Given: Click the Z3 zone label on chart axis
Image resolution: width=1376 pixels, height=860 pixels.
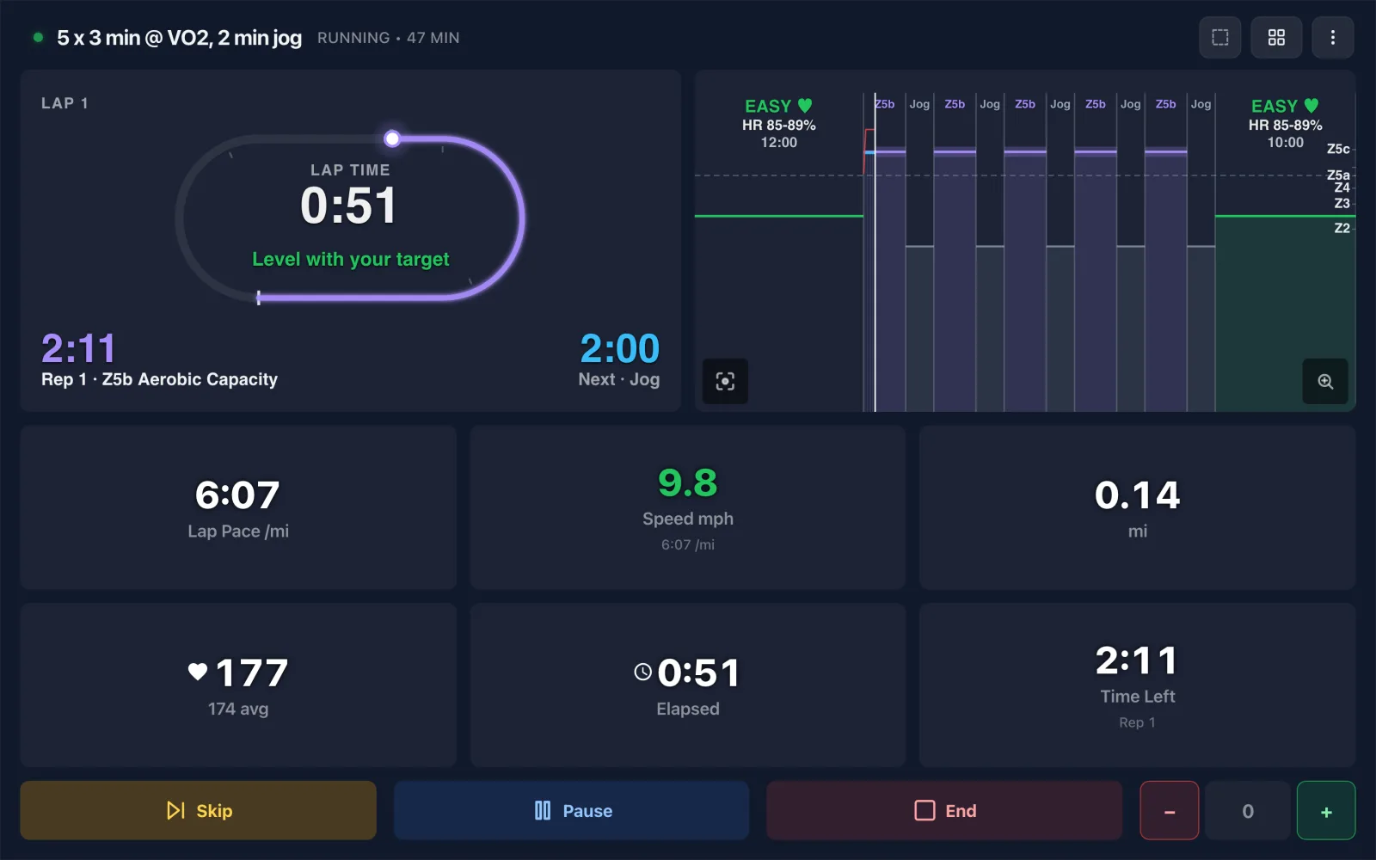Looking at the screenshot, I should tap(1342, 203).
